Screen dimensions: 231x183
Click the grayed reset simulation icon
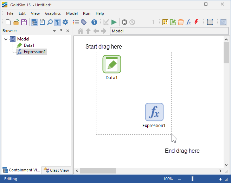tap(132, 22)
